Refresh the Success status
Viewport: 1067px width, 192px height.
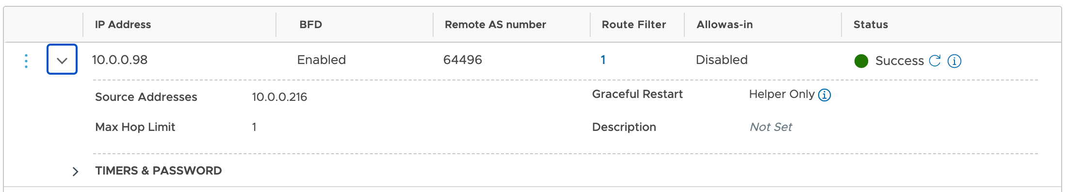935,61
